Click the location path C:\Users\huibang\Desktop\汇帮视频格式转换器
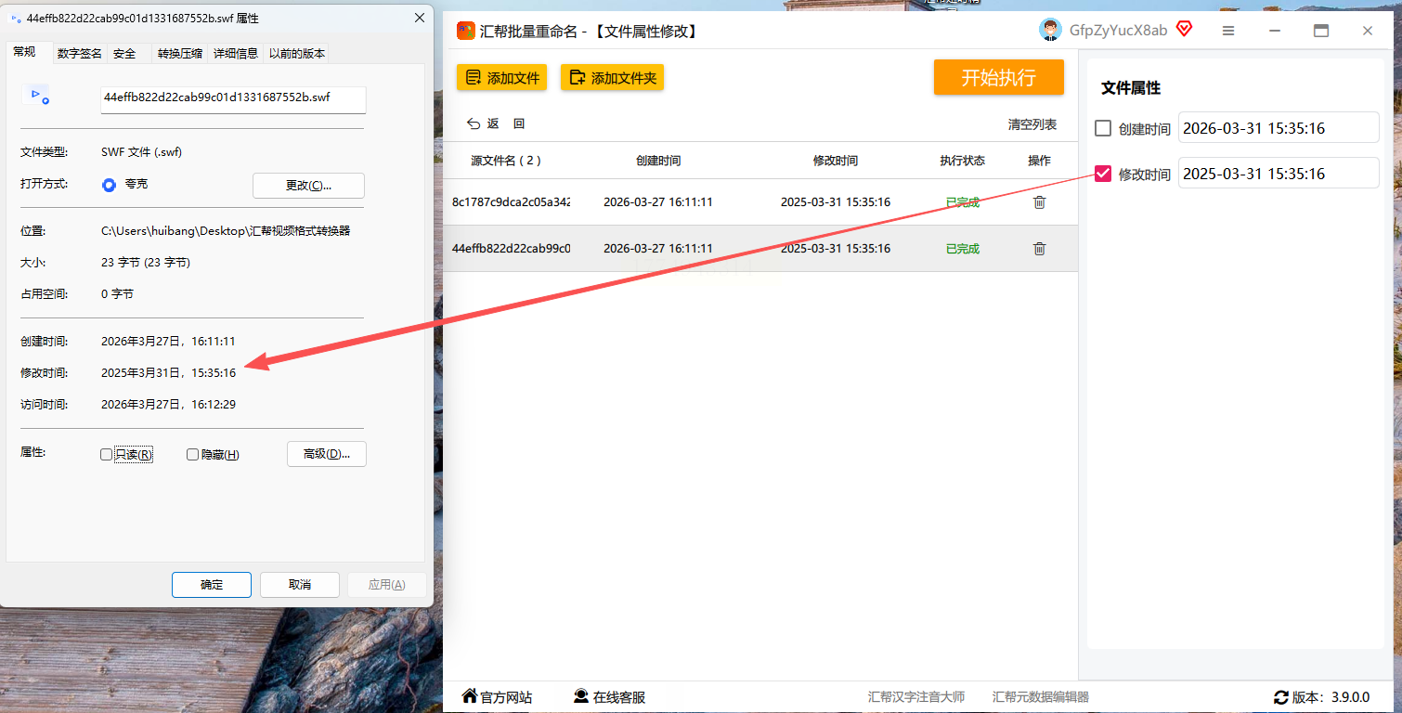Screen dimensions: 1402x713 click(226, 231)
